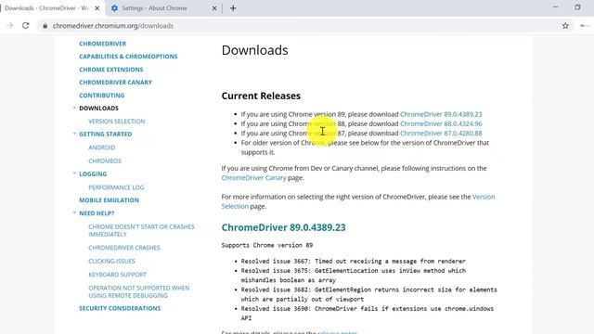This screenshot has height=334, width=594.
Task: Open the Performance Log sidebar item
Action: [116, 187]
